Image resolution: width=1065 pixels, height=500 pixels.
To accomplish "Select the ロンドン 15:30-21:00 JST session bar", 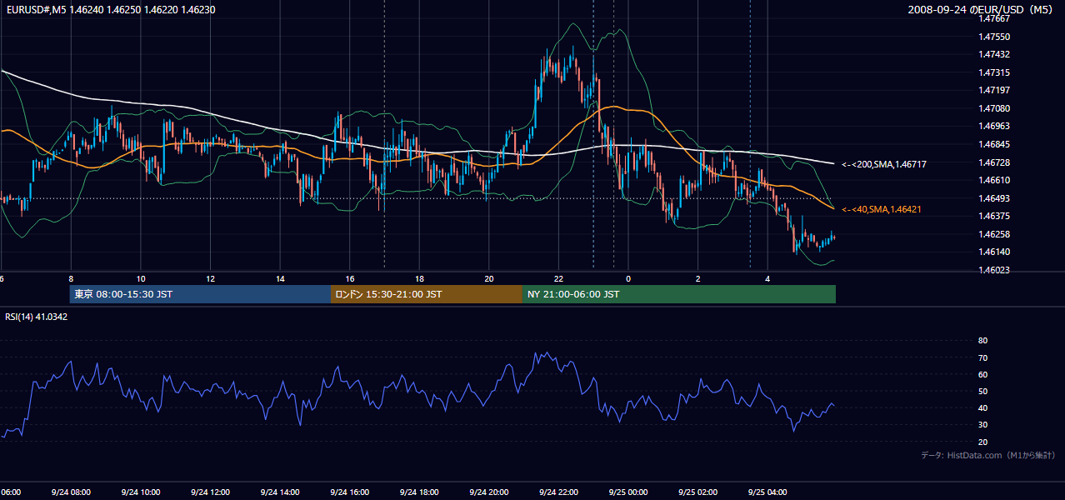I will pos(427,294).
